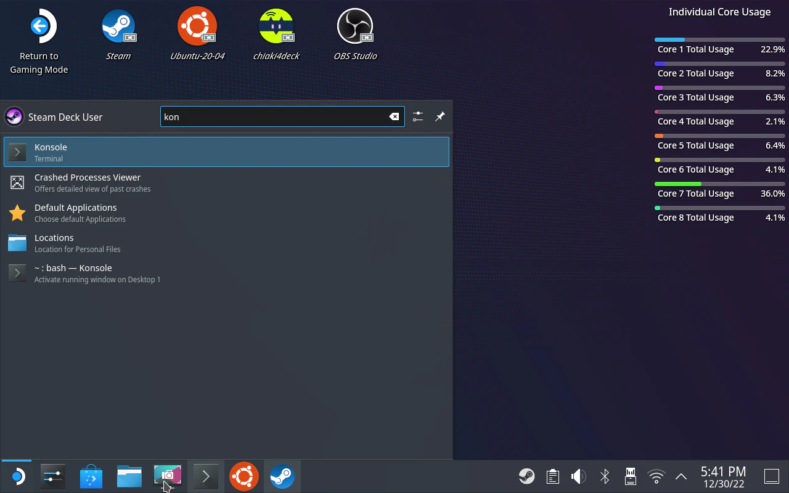Launch the Spectacle screenshot tool from the taskbar
Image resolution: width=789 pixels, height=493 pixels.
click(x=168, y=476)
